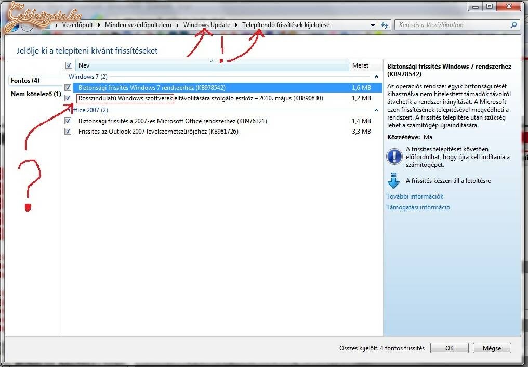The image size is (528, 367).
Task: Switch to the Fontos (4) tab
Action: pos(25,81)
